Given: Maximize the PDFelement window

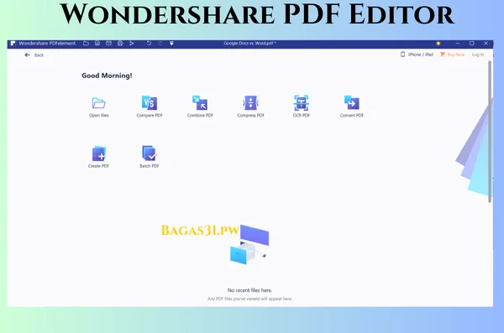Looking at the screenshot, I should [471, 44].
